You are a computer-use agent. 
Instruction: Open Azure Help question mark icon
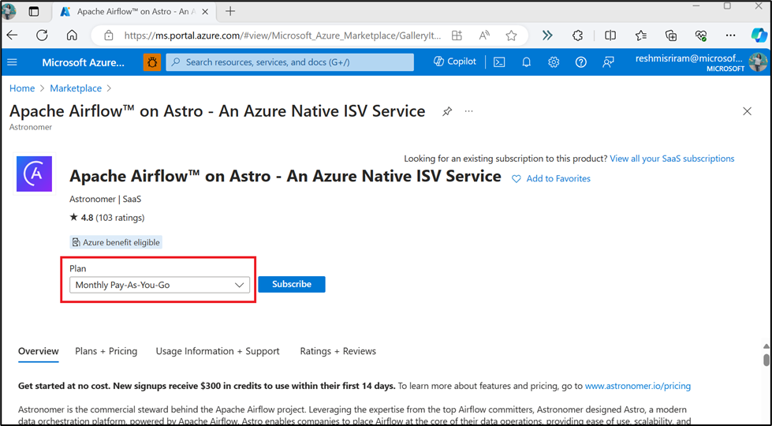click(581, 62)
